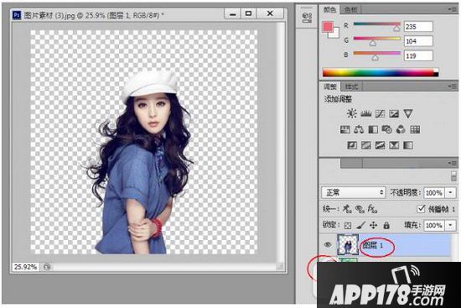Screen dimensions: 461x308
Task: Click the status icon next to 25.92% zoom
Action: 47,267
